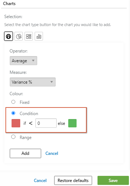Select the Condition colour radio button

(x=13, y=113)
